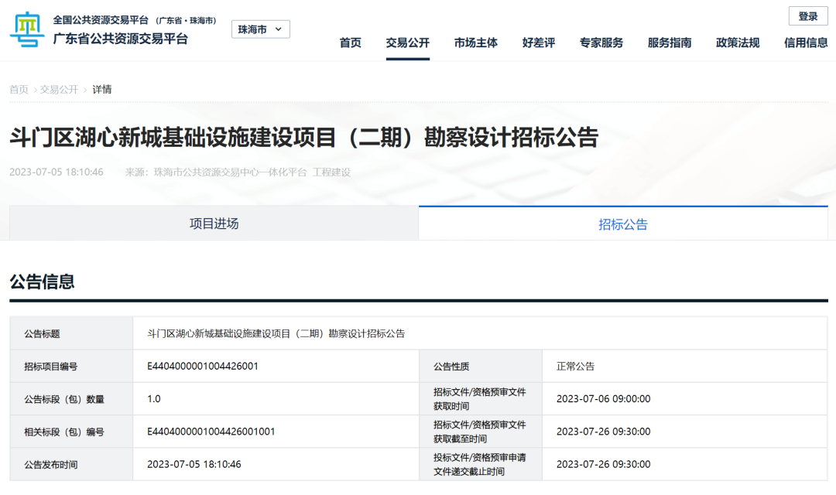The height and width of the screenshot is (495, 836).
Task: Select the 招标公告 tab
Action: pyautogui.click(x=623, y=224)
